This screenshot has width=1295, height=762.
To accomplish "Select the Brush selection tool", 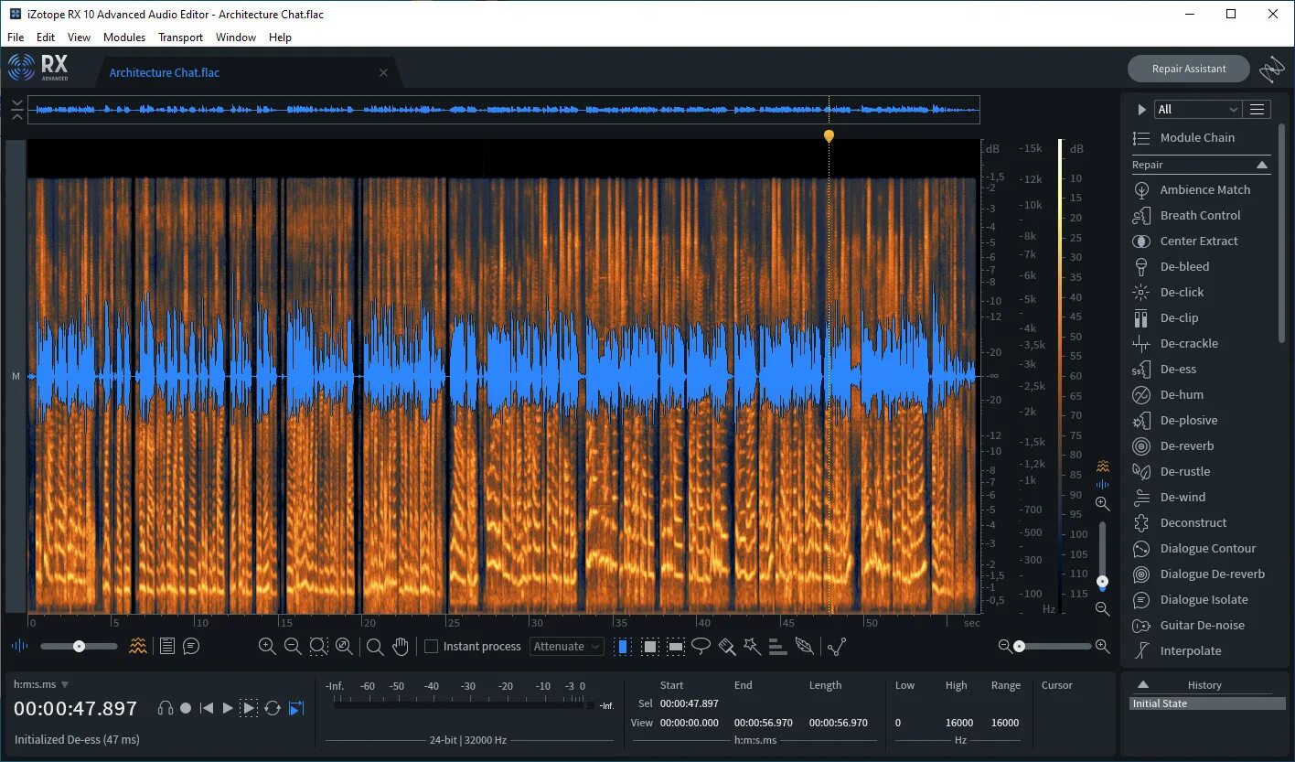I will tap(726, 646).
